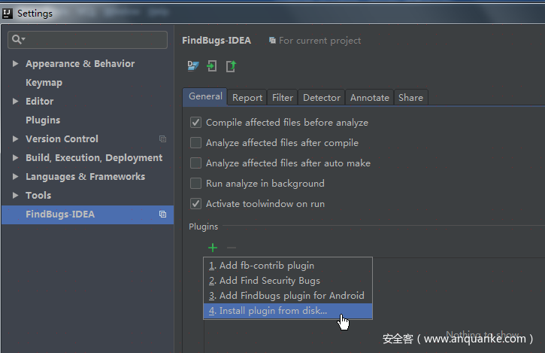
Task: Click the export settings toolbar icon
Action: click(231, 65)
